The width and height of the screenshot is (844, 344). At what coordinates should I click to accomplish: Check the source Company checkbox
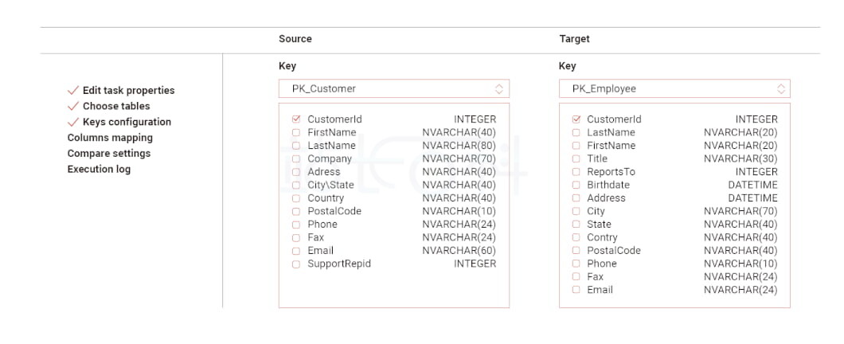pos(296,158)
